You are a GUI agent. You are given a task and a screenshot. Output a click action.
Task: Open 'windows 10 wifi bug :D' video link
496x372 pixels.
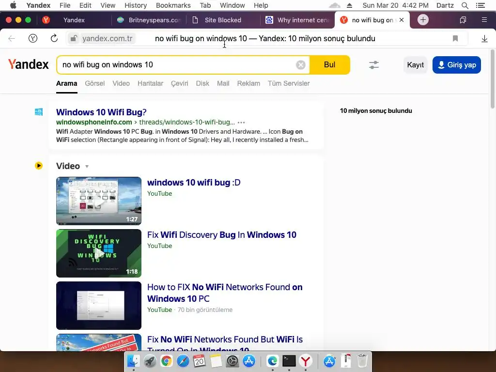194,183
